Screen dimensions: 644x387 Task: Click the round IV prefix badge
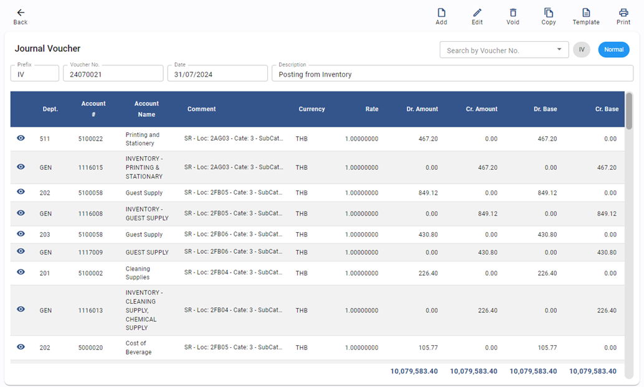(x=581, y=50)
